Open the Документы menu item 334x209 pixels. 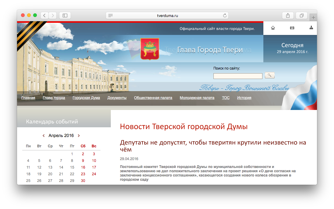point(117,98)
